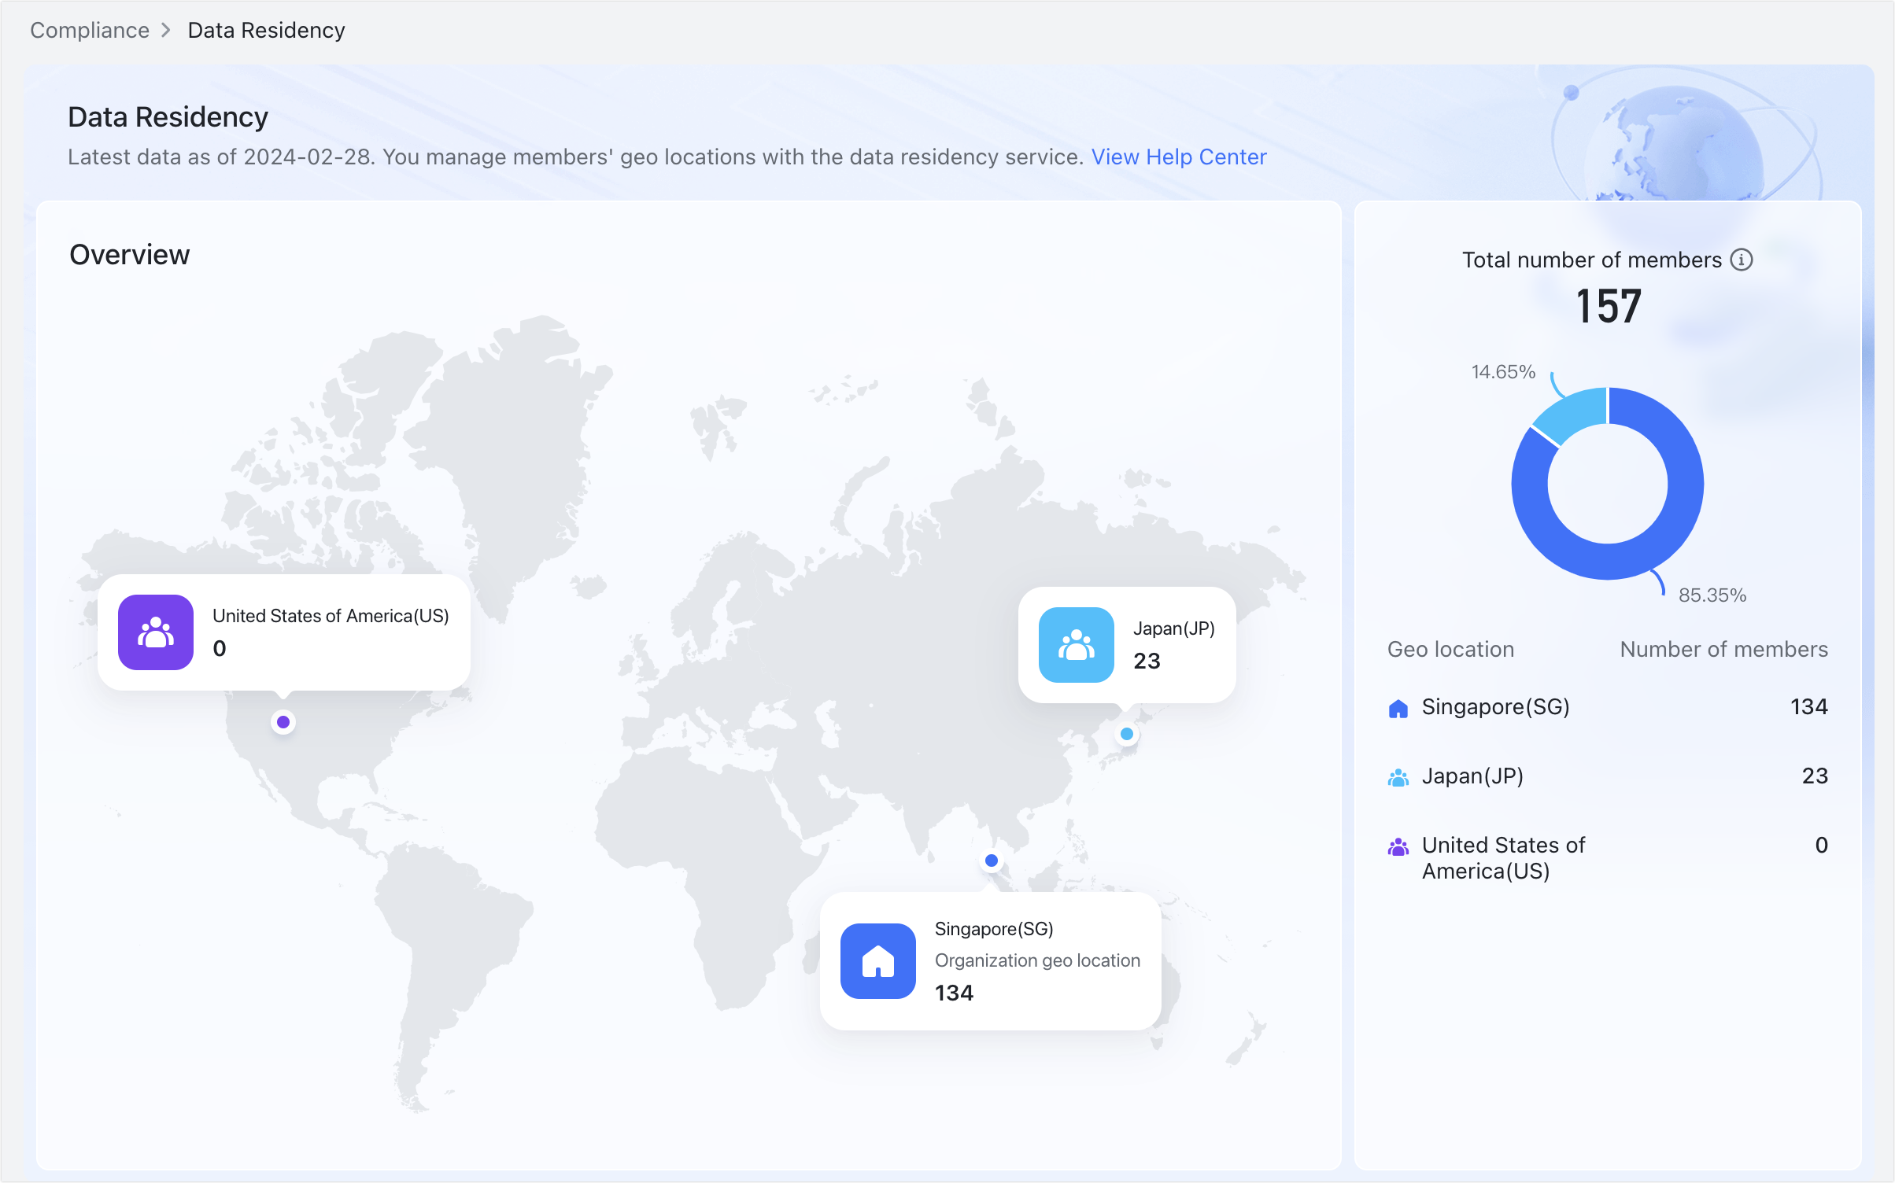Select Data Residency in the breadcrumb

pos(265,30)
